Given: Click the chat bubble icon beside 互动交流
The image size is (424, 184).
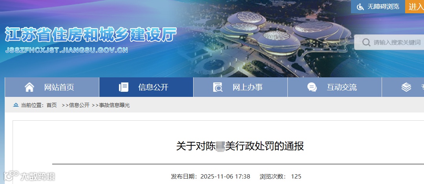Looking at the screenshot, I should pos(312,87).
